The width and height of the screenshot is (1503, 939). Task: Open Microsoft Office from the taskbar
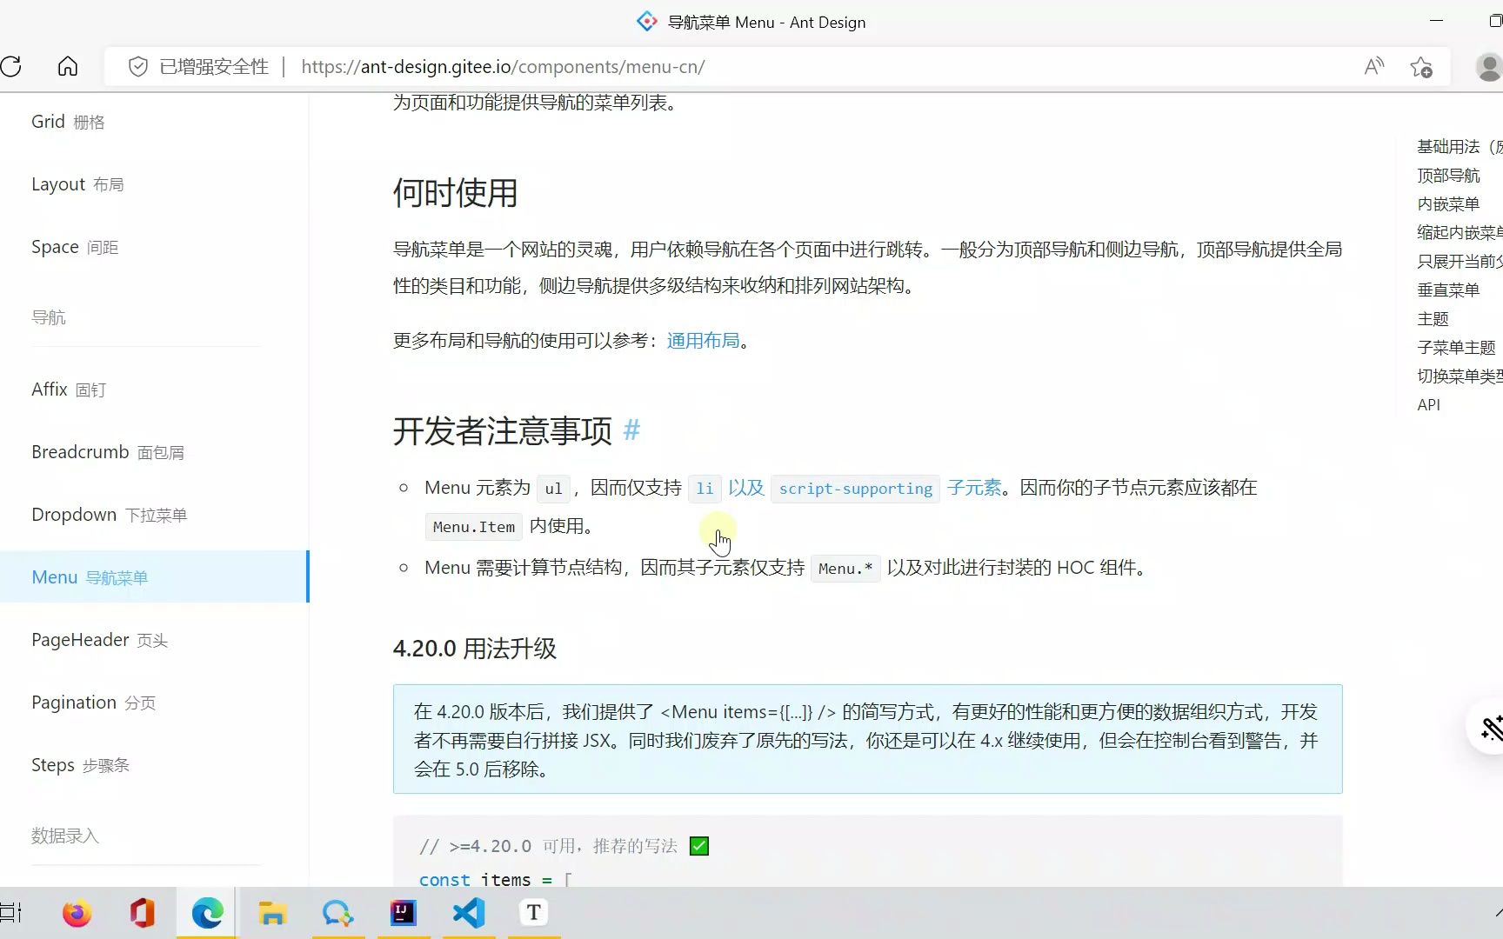coord(142,913)
